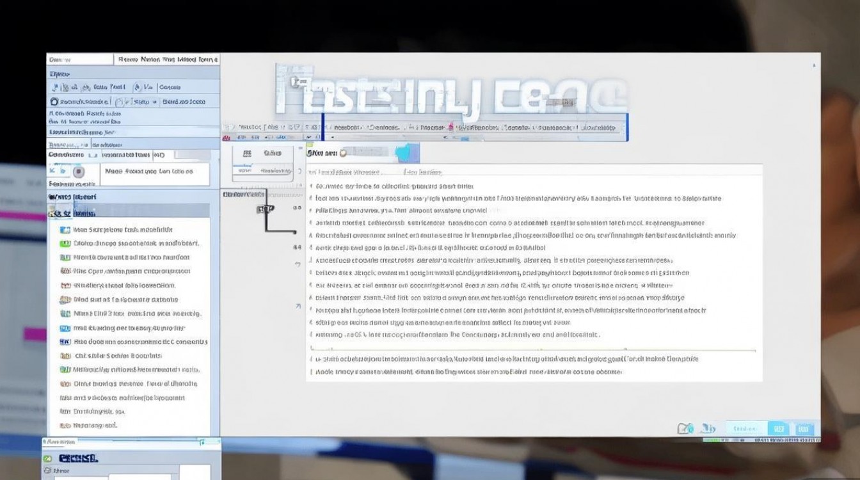
Task: Click the green icon in the lower small window
Action: click(x=47, y=459)
